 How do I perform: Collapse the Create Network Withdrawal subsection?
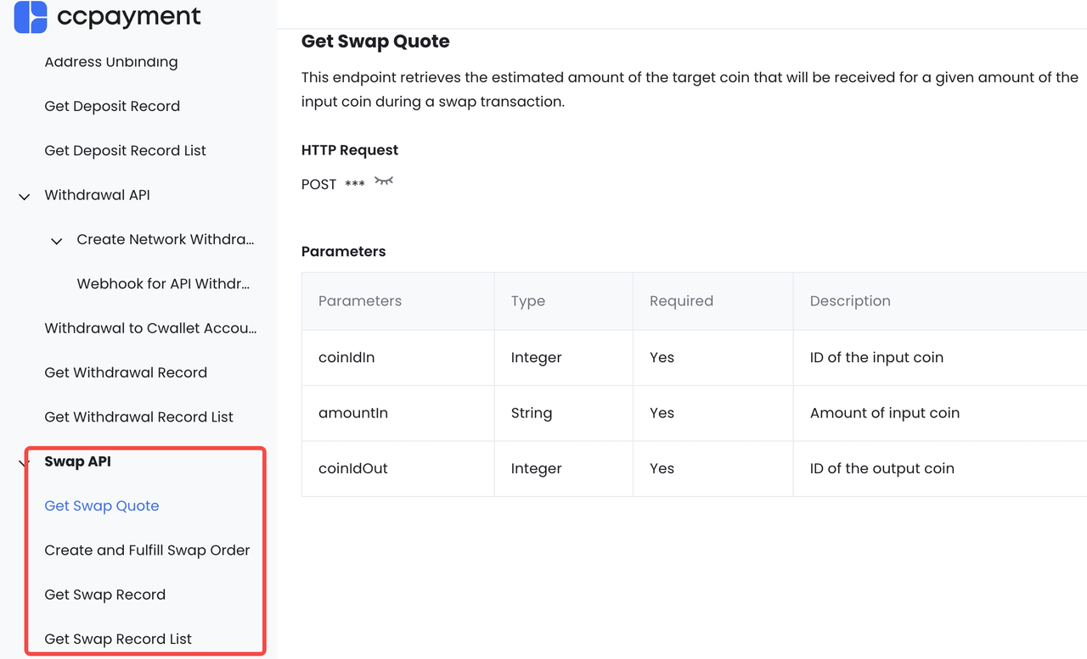pos(57,240)
